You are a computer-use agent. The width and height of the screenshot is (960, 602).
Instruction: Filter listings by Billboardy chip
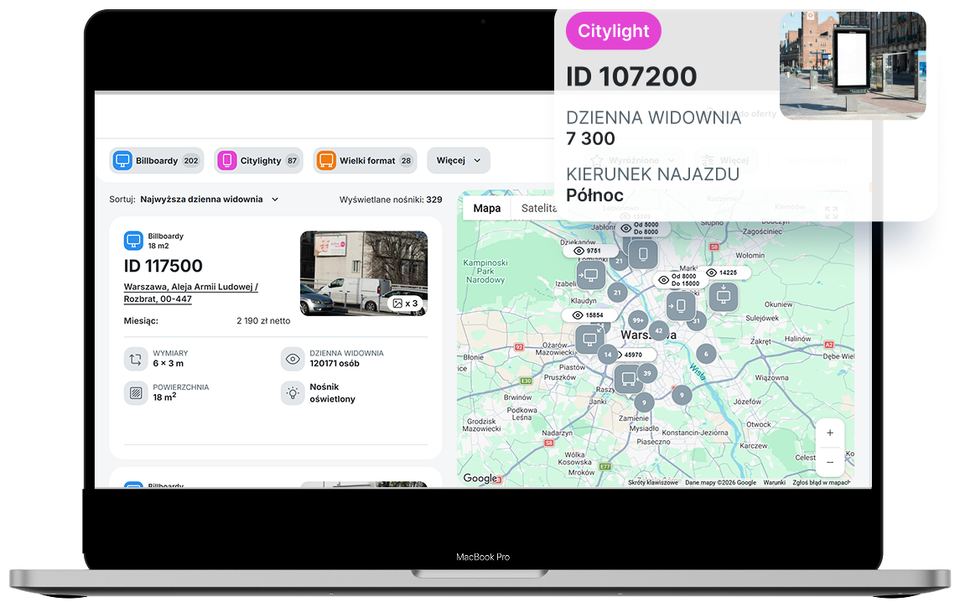158,160
